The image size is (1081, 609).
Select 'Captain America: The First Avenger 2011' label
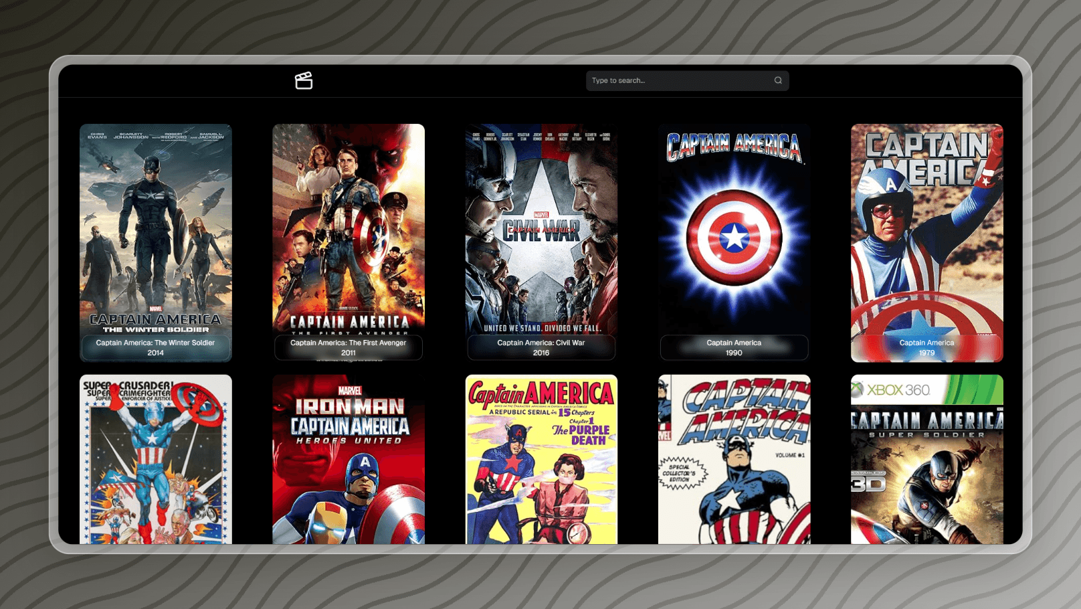349,347
